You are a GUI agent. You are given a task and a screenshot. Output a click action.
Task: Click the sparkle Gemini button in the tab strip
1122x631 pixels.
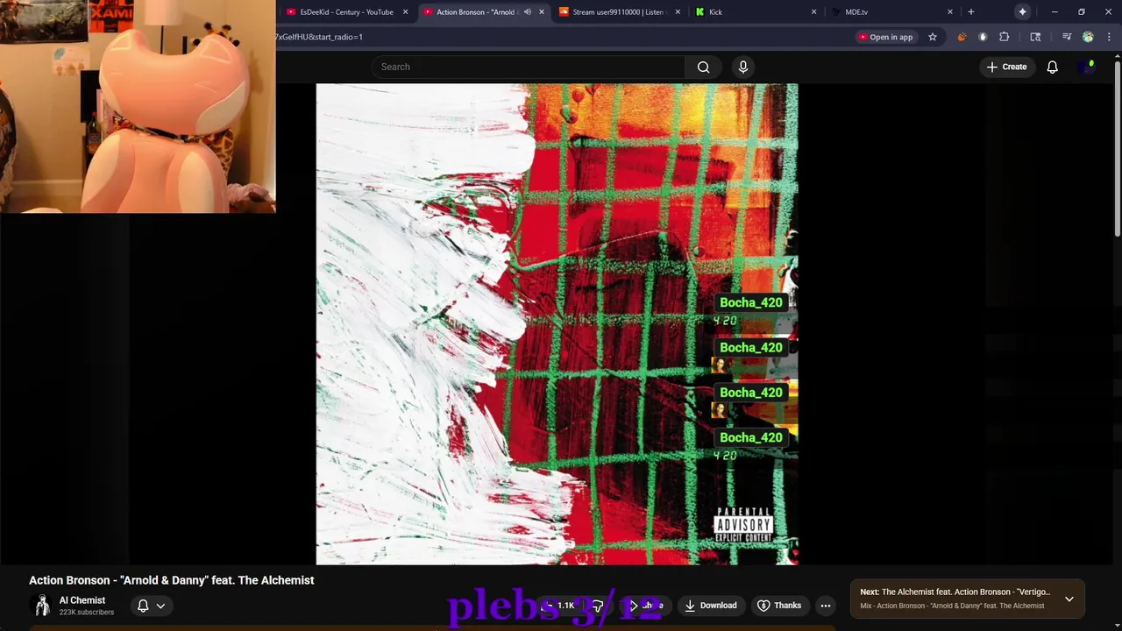pos(1022,11)
